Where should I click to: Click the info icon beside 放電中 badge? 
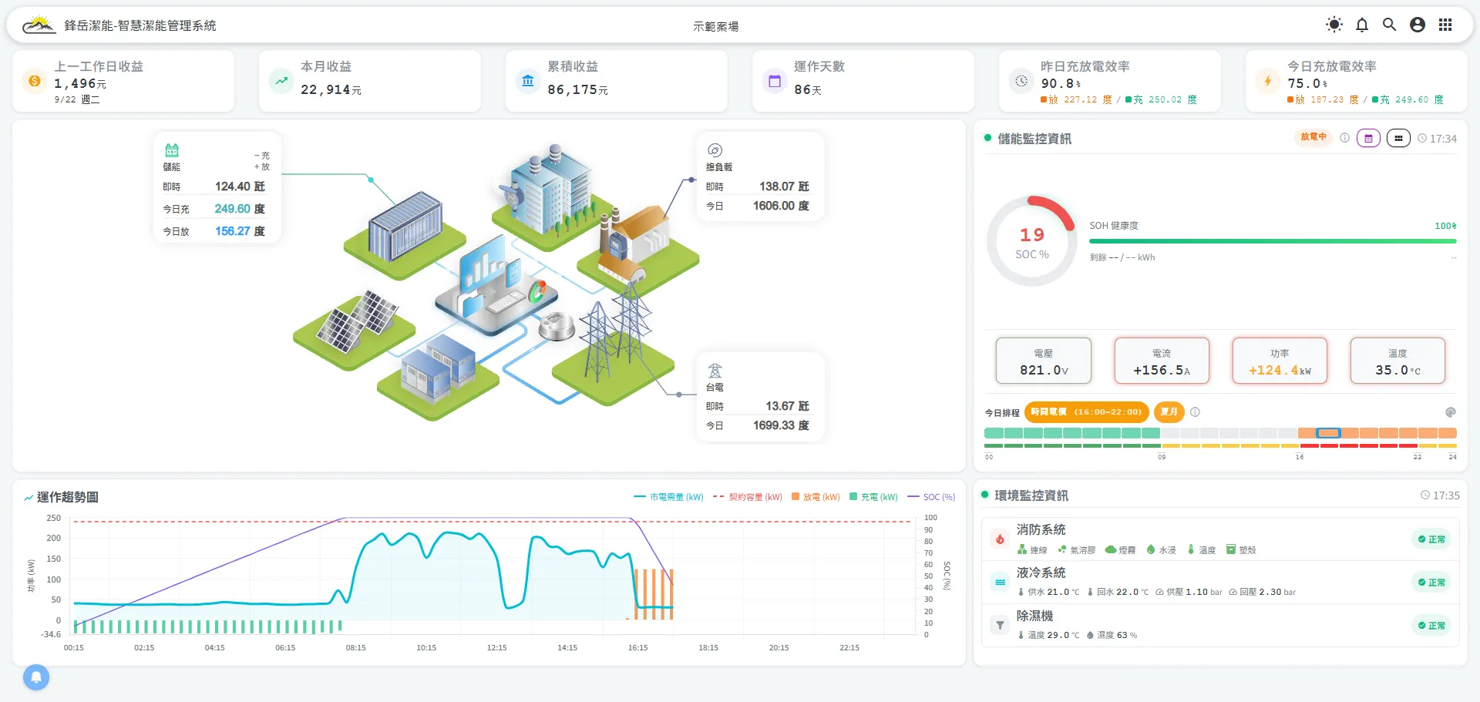click(1344, 138)
